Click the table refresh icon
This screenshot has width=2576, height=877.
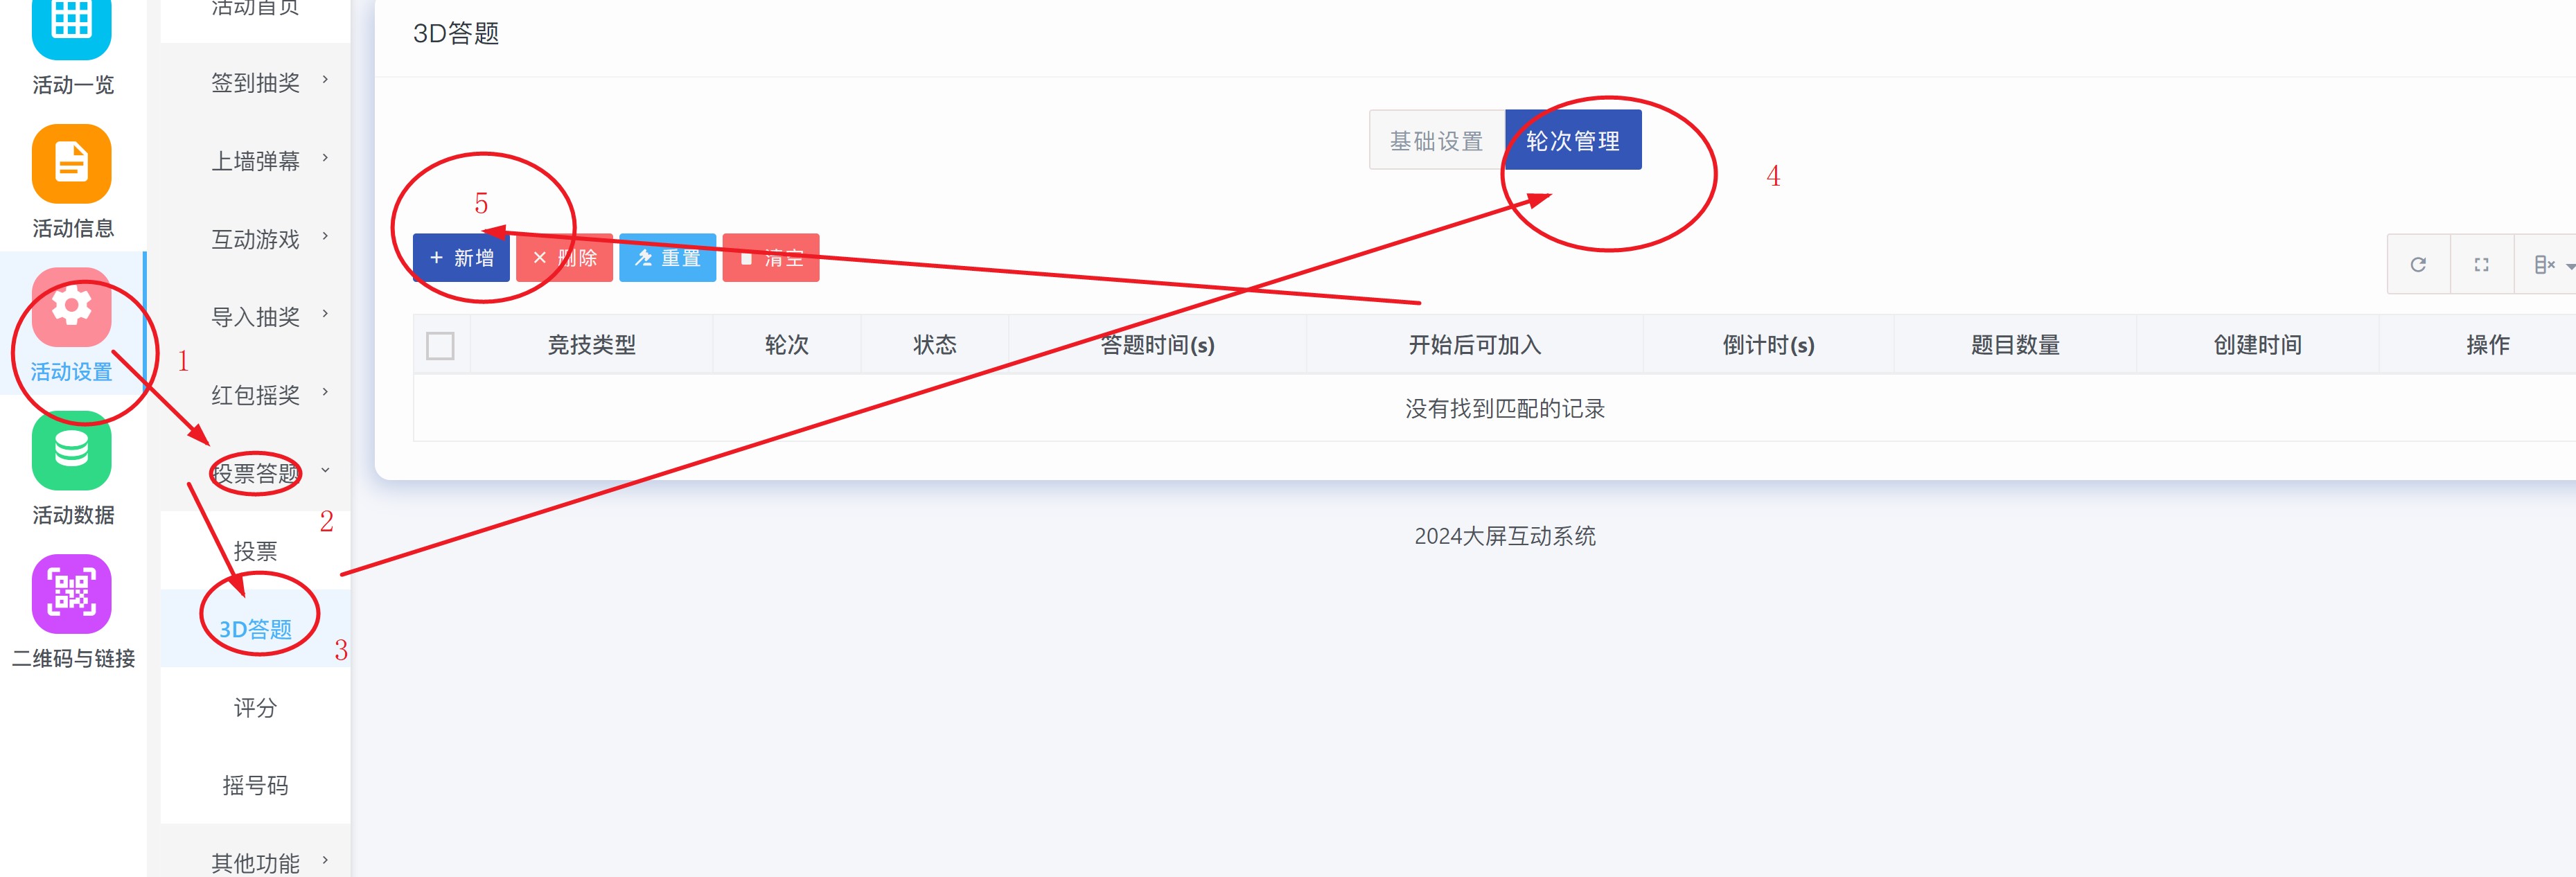2418,265
